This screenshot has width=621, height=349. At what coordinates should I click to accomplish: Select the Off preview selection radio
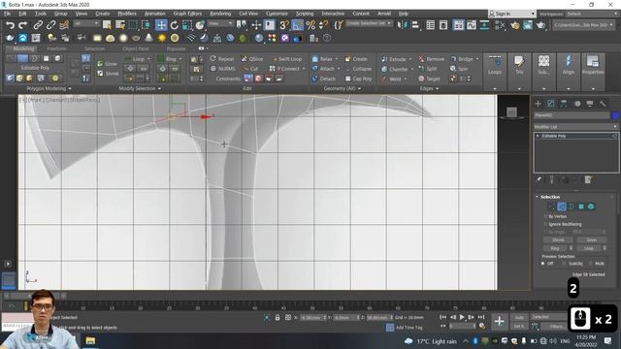pyautogui.click(x=543, y=264)
